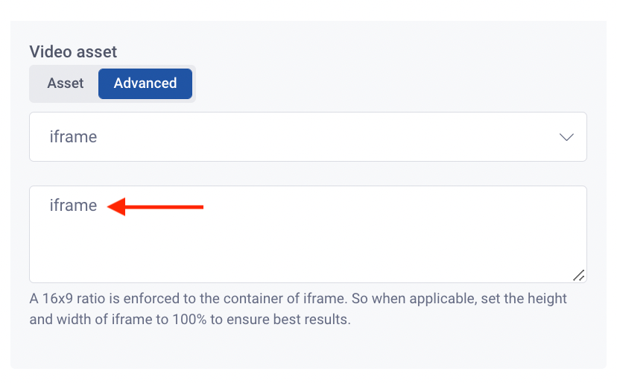This screenshot has height=383, width=617.
Task: Switch to the Asset tab
Action: (66, 83)
